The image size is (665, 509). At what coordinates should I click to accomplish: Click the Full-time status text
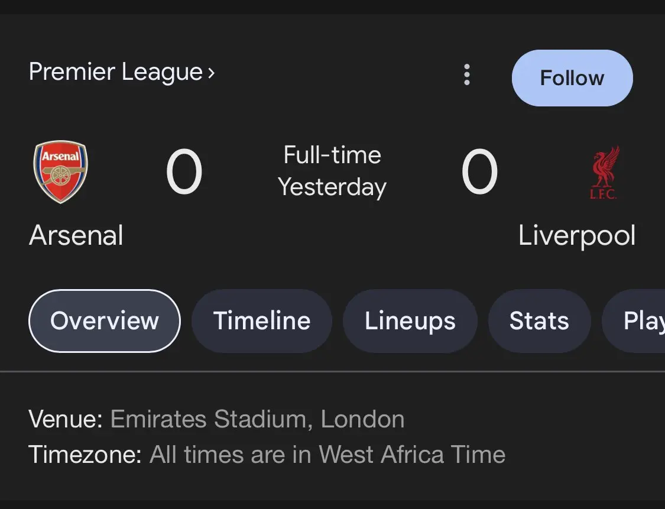(332, 155)
